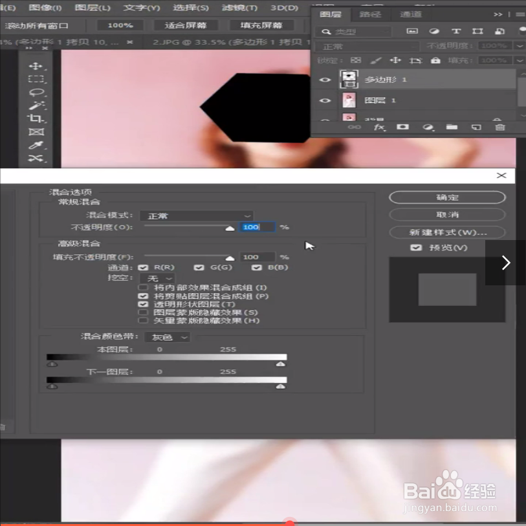Open the 混合模式 blend mode dropdown
Viewport: 526px width, 526px height.
coord(196,215)
